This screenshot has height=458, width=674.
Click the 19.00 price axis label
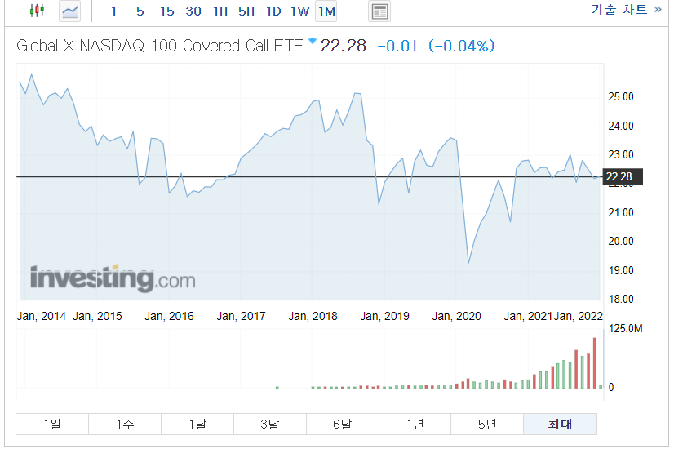tap(621, 270)
